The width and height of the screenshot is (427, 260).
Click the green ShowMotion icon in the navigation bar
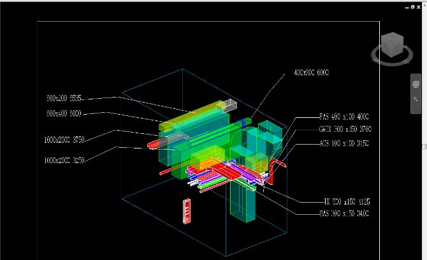(x=416, y=99)
